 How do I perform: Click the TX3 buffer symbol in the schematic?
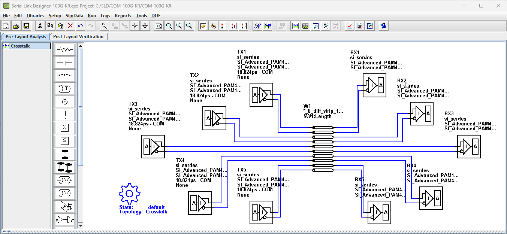point(153,146)
